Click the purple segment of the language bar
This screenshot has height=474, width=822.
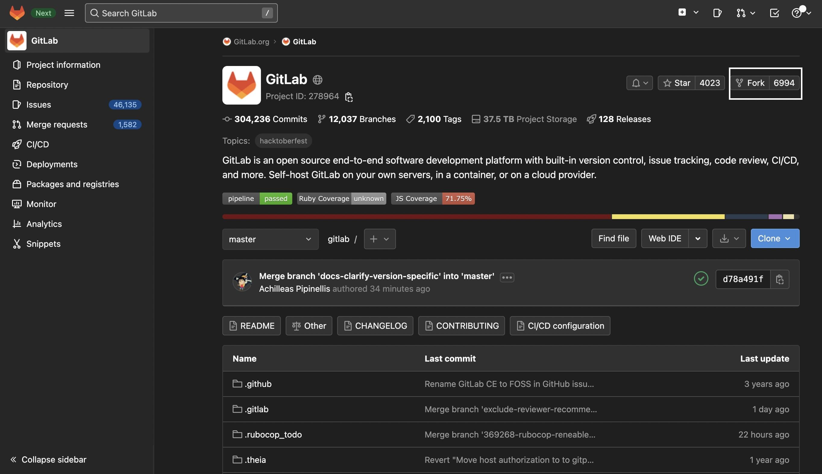(x=775, y=217)
